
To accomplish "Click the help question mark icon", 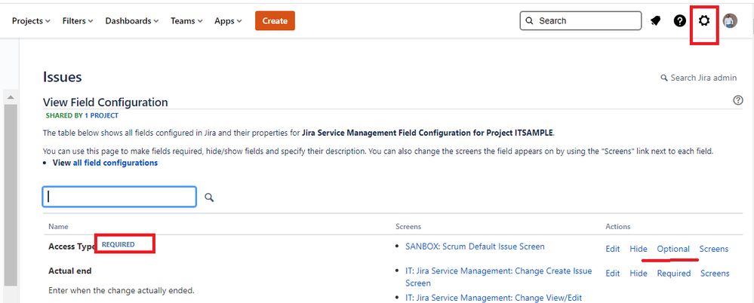I will (x=680, y=21).
